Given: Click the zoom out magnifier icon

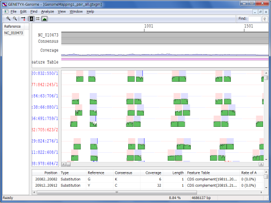Looking at the screenshot, I should (15, 19).
